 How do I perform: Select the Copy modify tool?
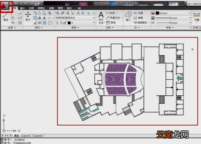pos(35,13)
